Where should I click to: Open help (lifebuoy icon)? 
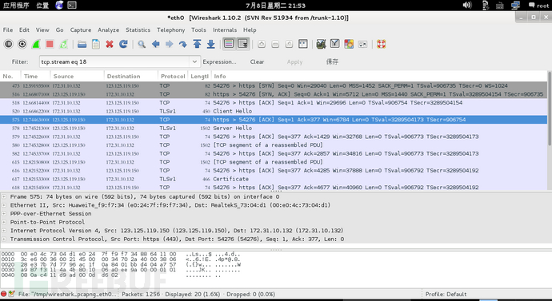[382, 44]
